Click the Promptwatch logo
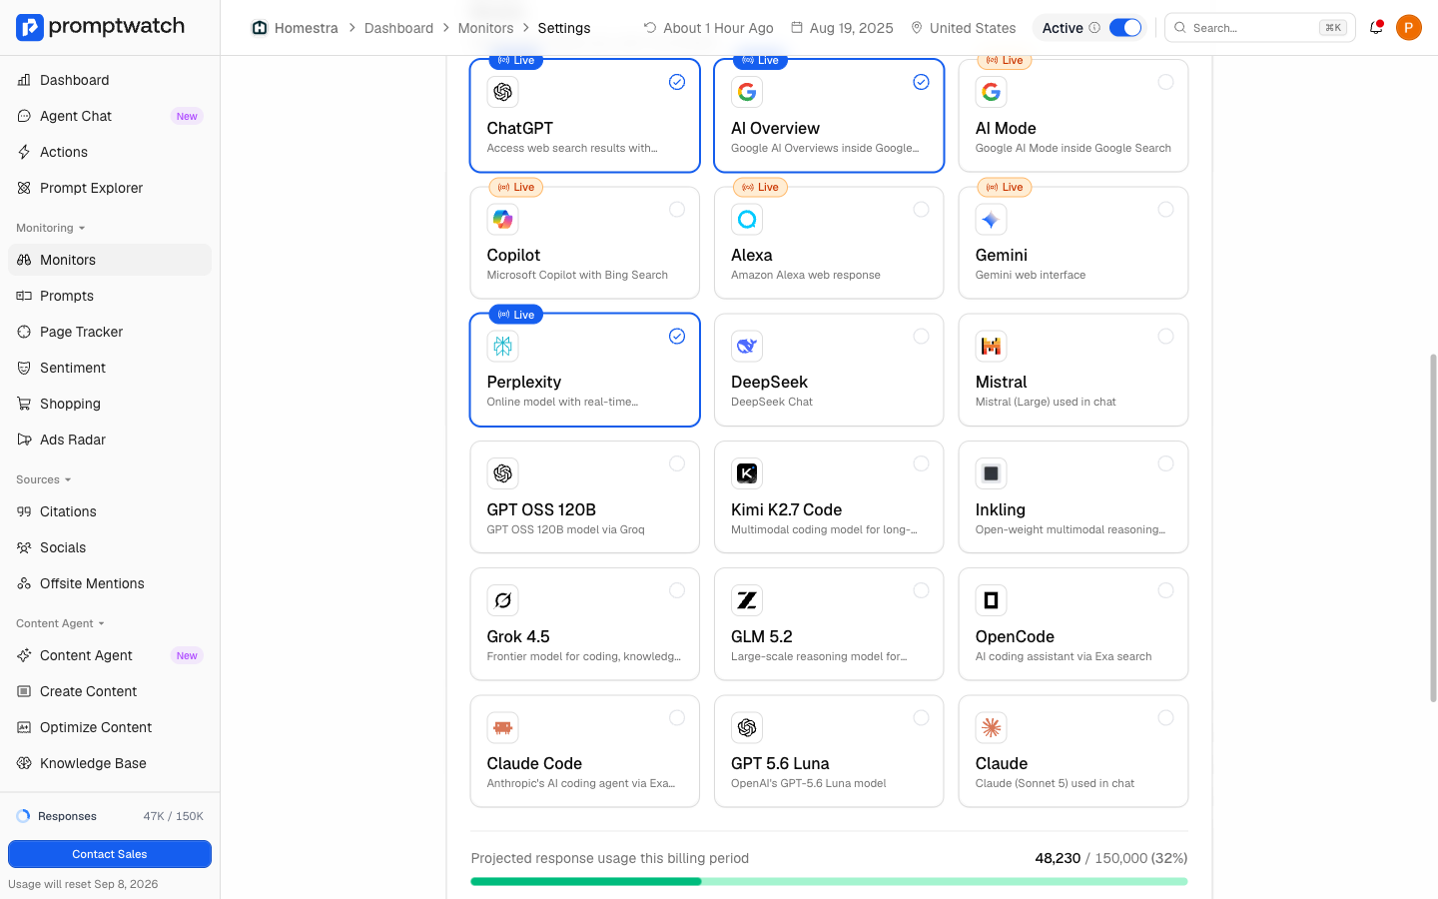The height and width of the screenshot is (899, 1438). (101, 27)
